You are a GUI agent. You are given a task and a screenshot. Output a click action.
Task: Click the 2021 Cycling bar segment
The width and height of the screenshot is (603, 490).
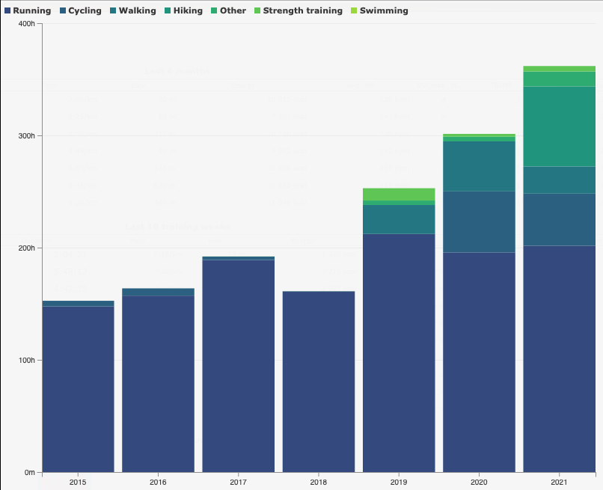tap(559, 219)
